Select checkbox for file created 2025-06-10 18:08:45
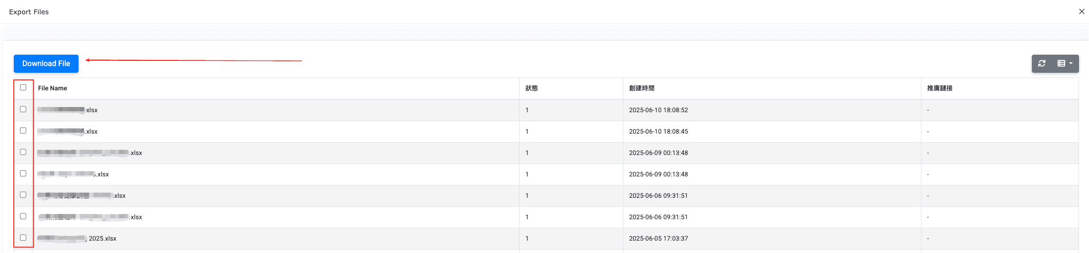 tap(23, 131)
